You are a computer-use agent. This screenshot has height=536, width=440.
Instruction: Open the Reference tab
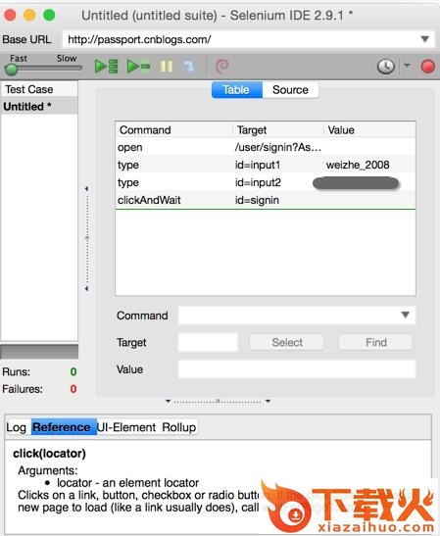(64, 427)
